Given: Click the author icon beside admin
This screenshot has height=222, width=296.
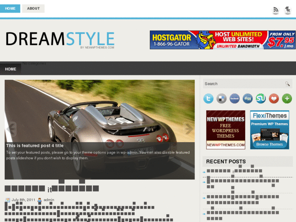Looking at the screenshot, I should (x=39, y=200).
